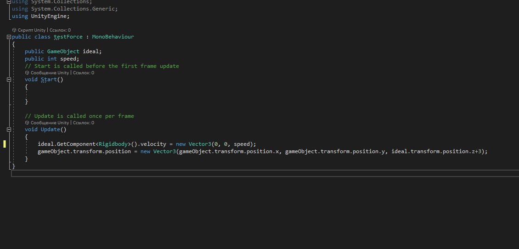Click UnityEngine in the using directive
Viewport: 519px width, 249px height.
pyautogui.click(x=49, y=16)
